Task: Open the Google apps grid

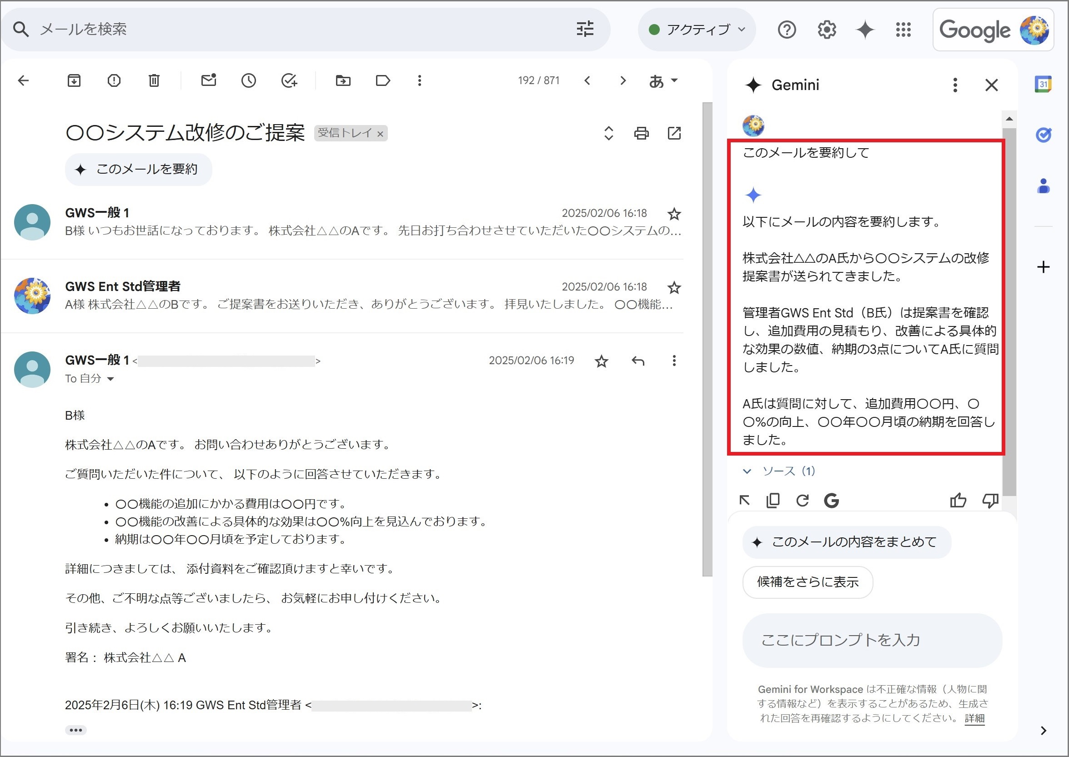Action: 903,30
